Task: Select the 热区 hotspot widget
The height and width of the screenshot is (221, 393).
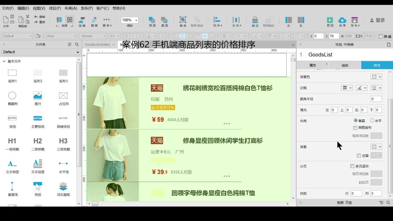Action: tap(38, 189)
